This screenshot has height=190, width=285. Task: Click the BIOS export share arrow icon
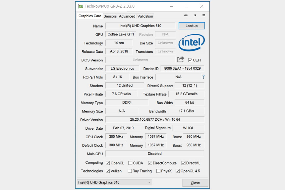pos(181,59)
